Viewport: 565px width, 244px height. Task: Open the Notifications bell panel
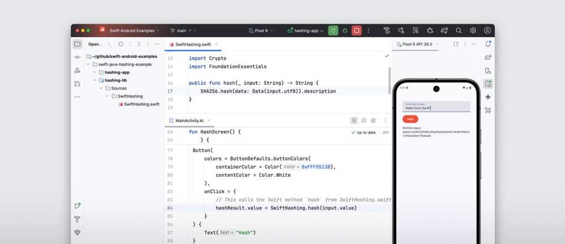point(488,44)
